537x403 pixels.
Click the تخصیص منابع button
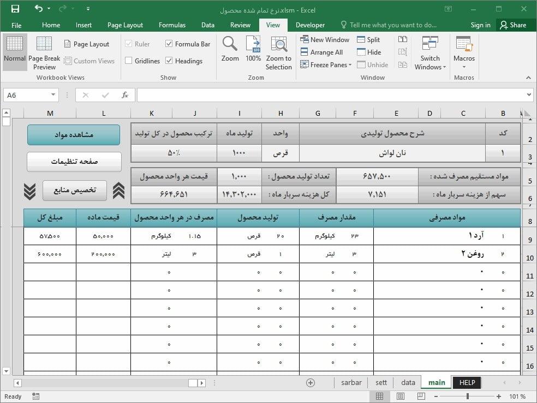(x=75, y=190)
